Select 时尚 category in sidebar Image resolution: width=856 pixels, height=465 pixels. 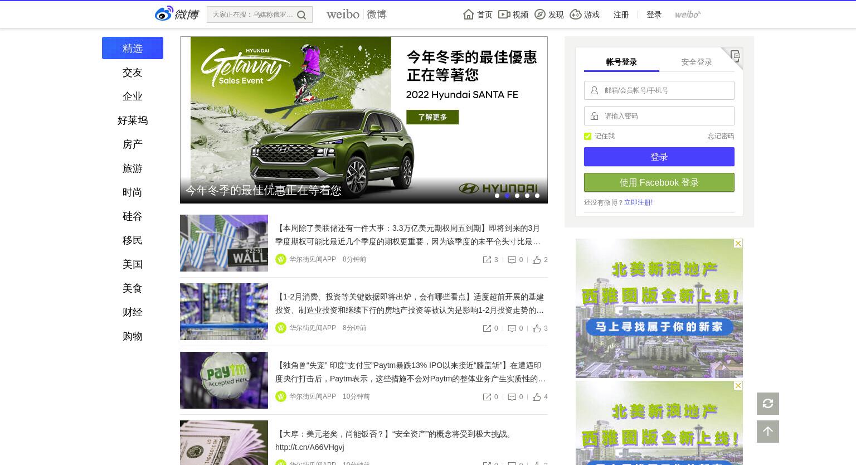[x=133, y=192]
